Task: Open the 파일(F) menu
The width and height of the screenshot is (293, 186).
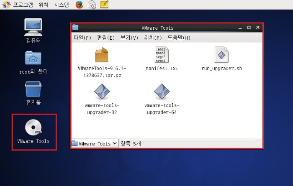Action: tap(82, 38)
